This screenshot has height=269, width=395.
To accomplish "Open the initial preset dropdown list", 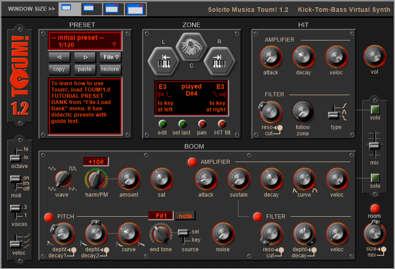I will coord(85,41).
